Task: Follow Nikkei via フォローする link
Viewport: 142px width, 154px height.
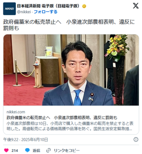Action: 46,12
